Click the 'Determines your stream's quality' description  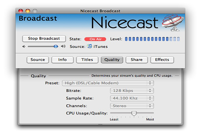tap(132, 76)
